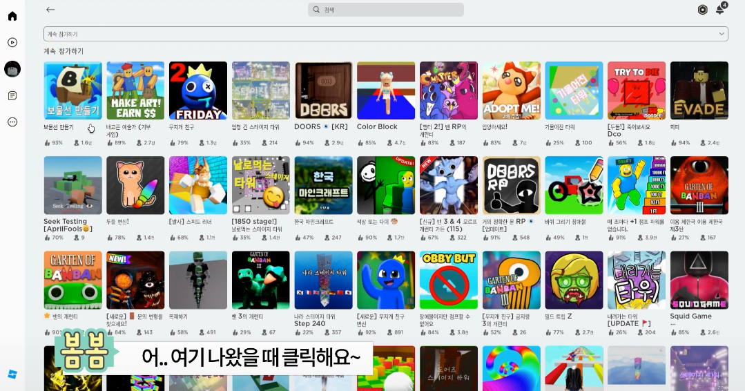Open the 한국 마인크래프트 thumbnail
Screen dimensions: 745x391
pos(324,185)
